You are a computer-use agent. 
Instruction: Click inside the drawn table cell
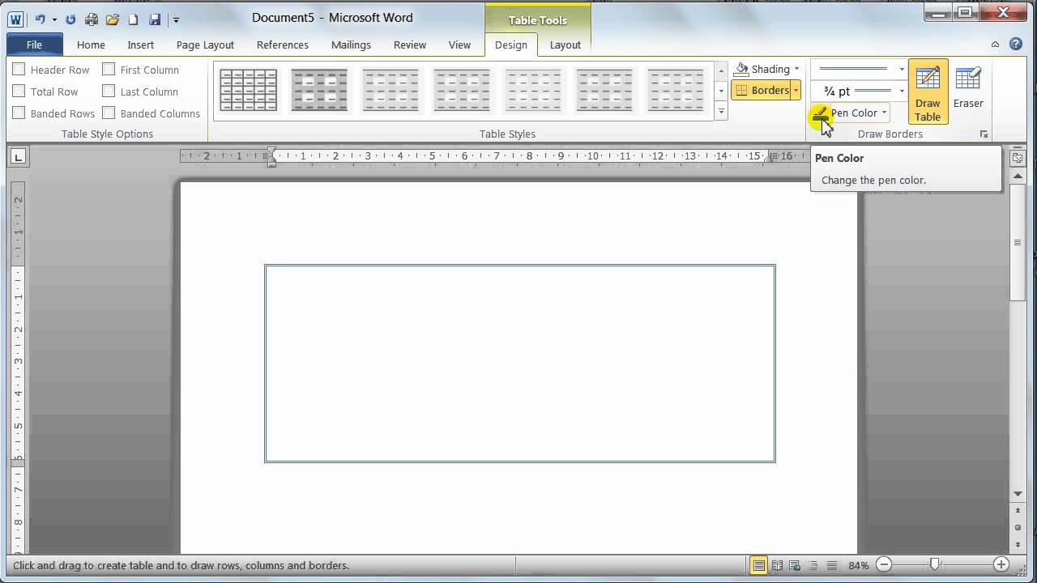[x=520, y=364]
